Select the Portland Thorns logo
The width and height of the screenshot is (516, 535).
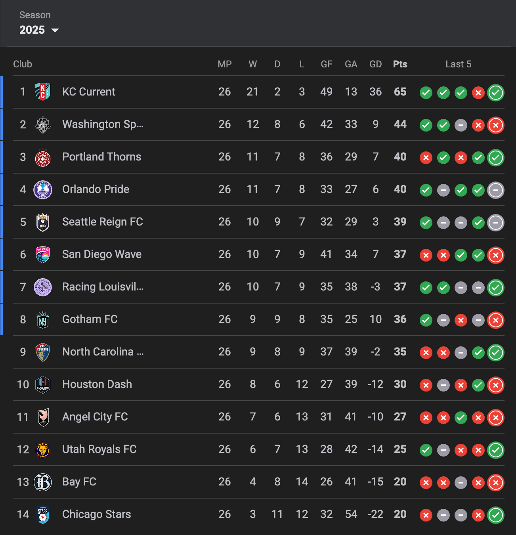coord(43,157)
